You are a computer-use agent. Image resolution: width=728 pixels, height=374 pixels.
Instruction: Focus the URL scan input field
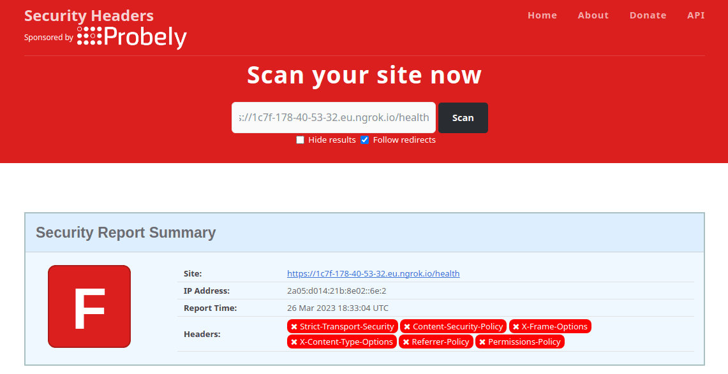click(x=334, y=118)
